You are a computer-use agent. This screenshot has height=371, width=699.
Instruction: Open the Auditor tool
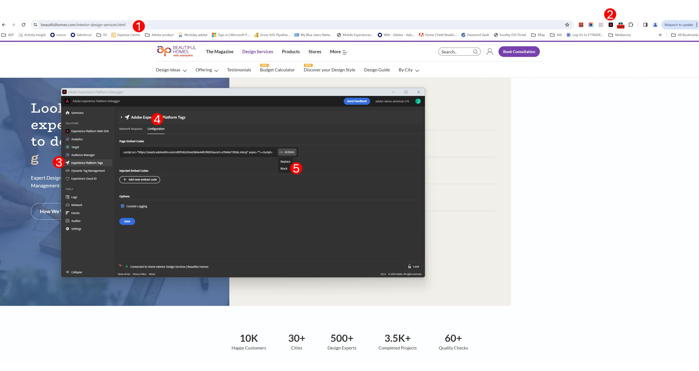(x=73, y=221)
